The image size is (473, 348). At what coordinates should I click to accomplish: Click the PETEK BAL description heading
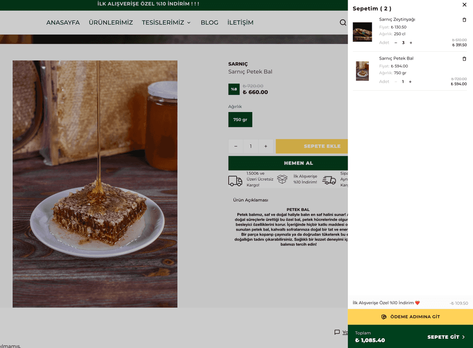(298, 210)
